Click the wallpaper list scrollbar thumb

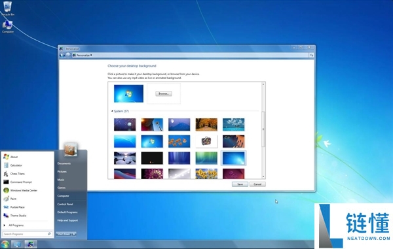coord(263,129)
